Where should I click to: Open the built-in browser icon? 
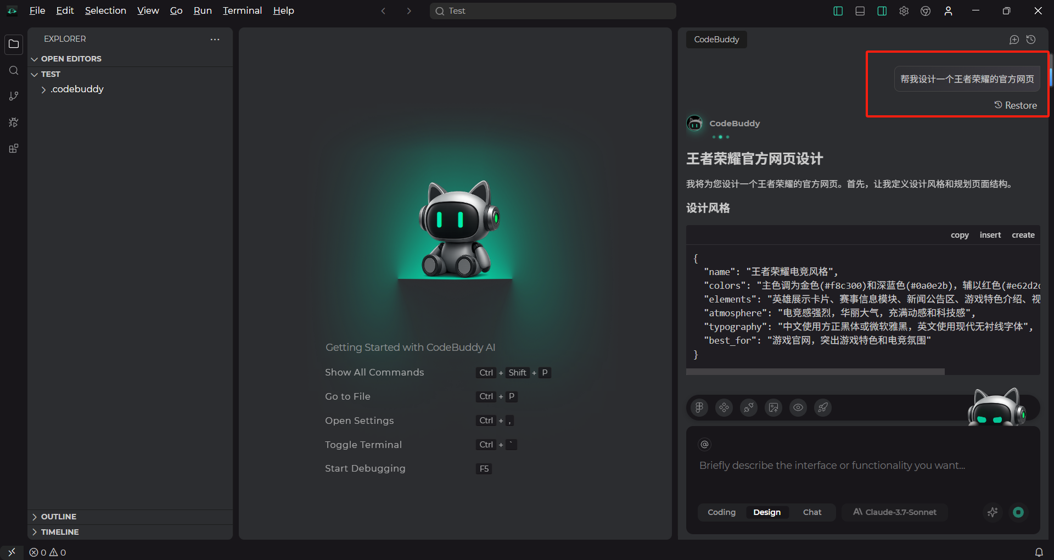[x=926, y=11]
